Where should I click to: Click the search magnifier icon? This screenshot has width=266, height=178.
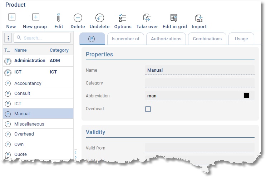coord(19,37)
